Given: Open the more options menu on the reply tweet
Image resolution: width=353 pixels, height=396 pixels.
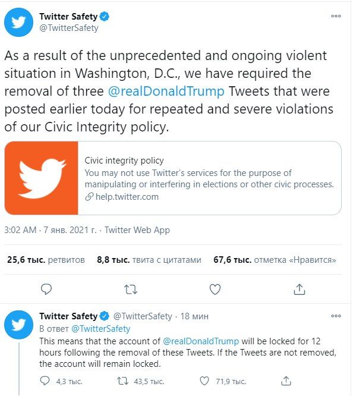Looking at the screenshot, I should (336, 316).
